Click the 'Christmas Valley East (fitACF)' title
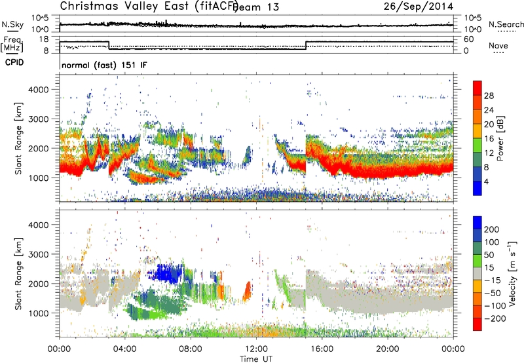 pyautogui.click(x=149, y=6)
